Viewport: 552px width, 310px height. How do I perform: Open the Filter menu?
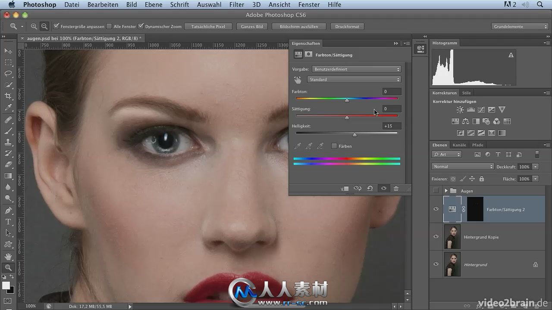(237, 5)
